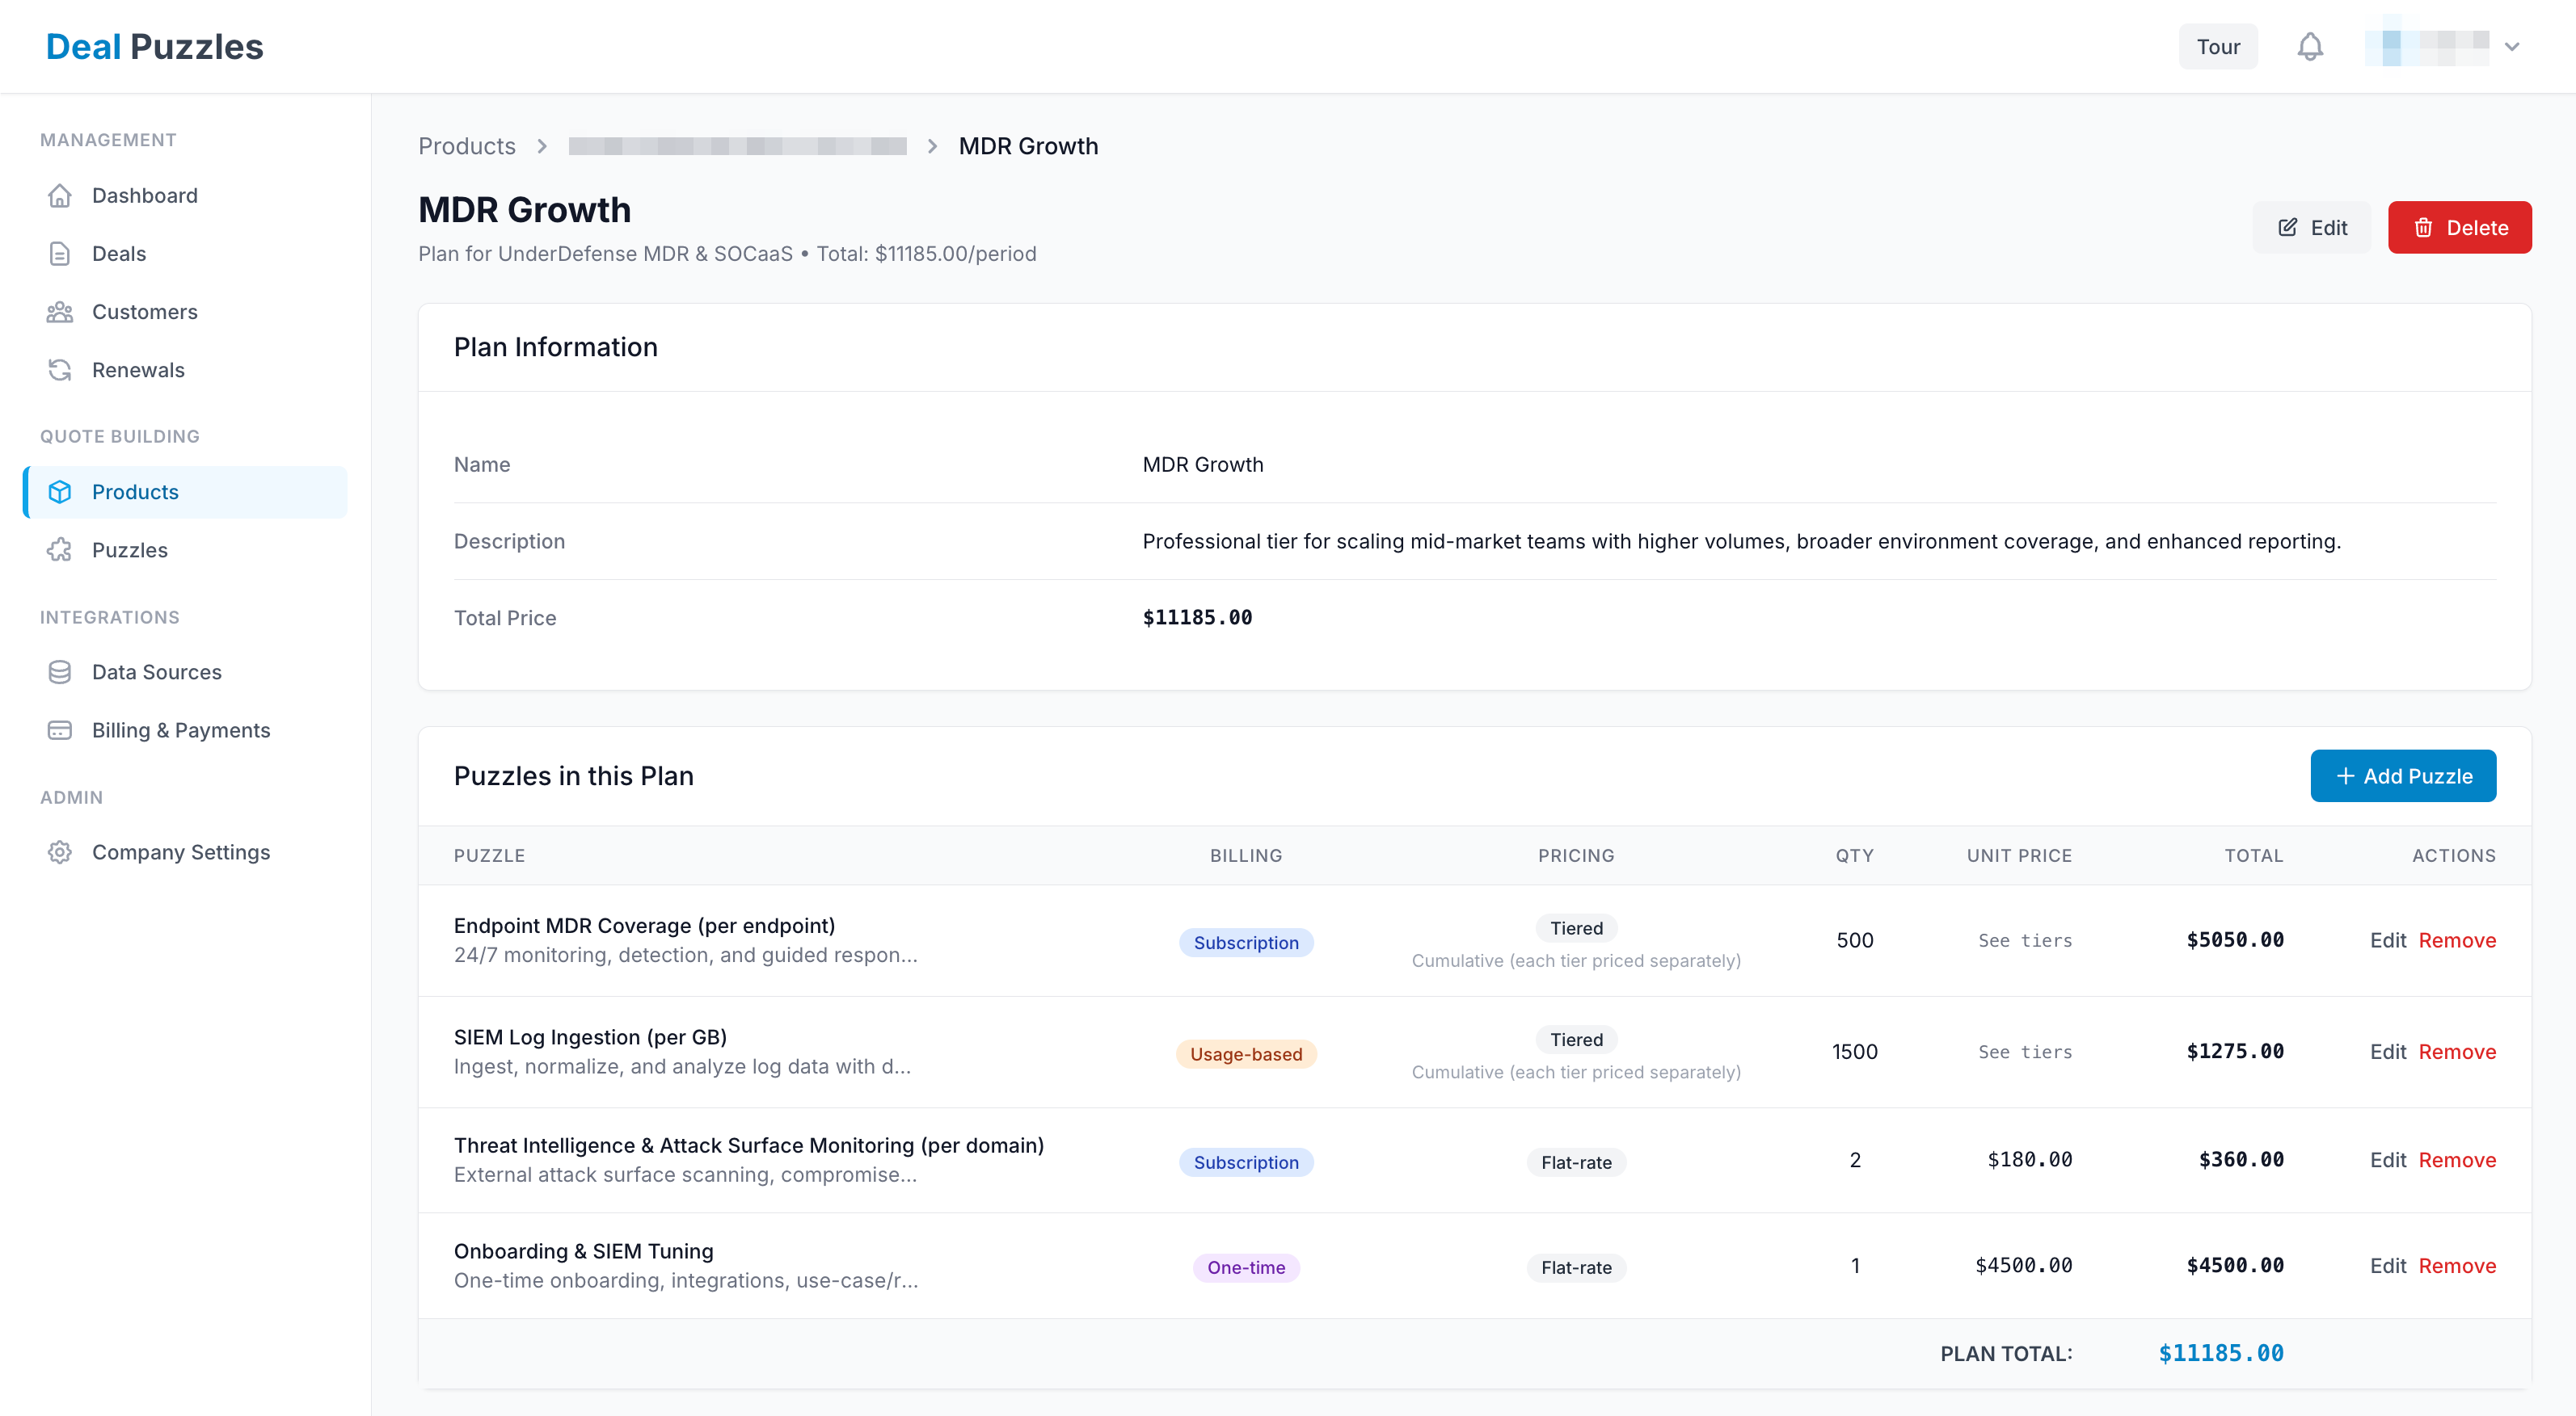Remove the SIEM Log Ingestion puzzle
Viewport: 2576px width, 1416px height.
[2456, 1051]
